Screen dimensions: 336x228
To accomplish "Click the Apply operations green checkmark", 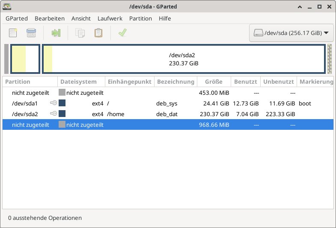I will (x=122, y=33).
